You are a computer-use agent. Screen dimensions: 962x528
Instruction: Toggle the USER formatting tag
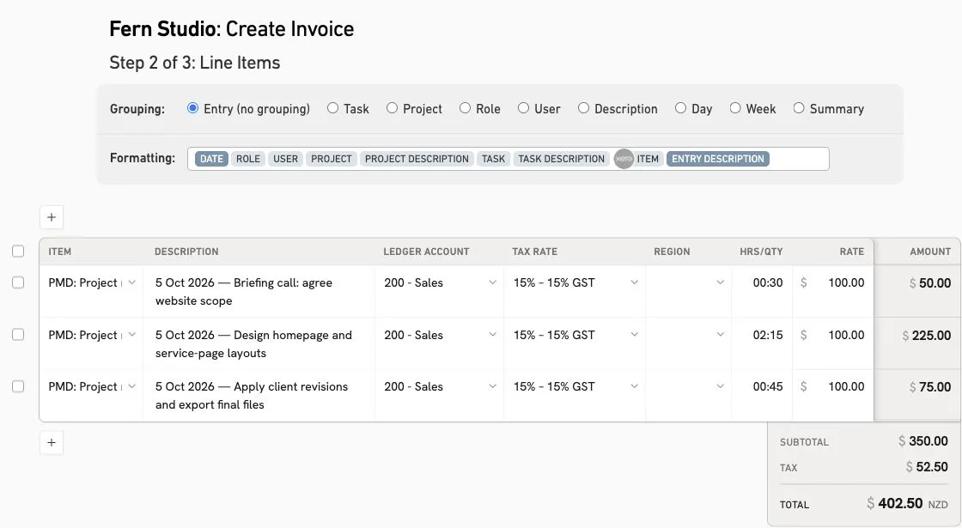[x=285, y=159]
